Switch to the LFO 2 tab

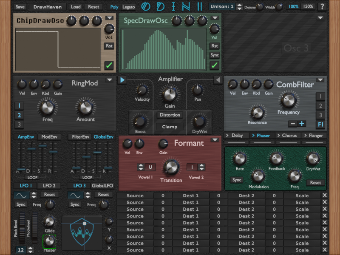(49, 186)
